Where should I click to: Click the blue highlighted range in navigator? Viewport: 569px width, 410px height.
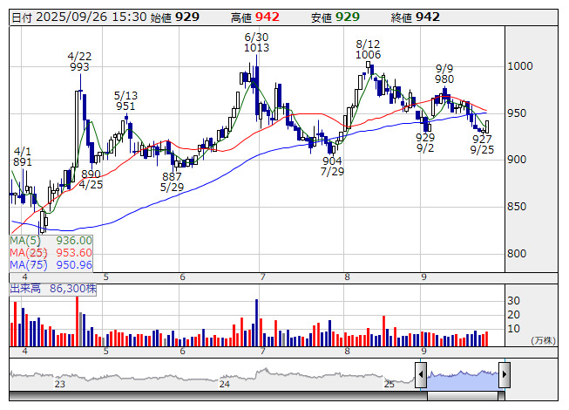(462, 375)
